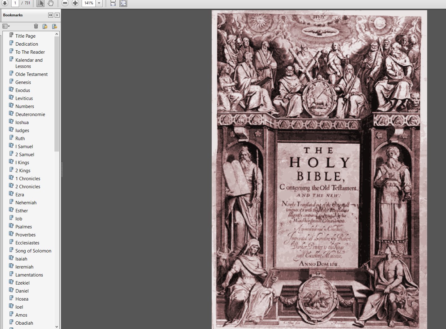Image resolution: width=446 pixels, height=329 pixels.
Task: Jump to the Psalmes bookmark
Action: coord(24,227)
